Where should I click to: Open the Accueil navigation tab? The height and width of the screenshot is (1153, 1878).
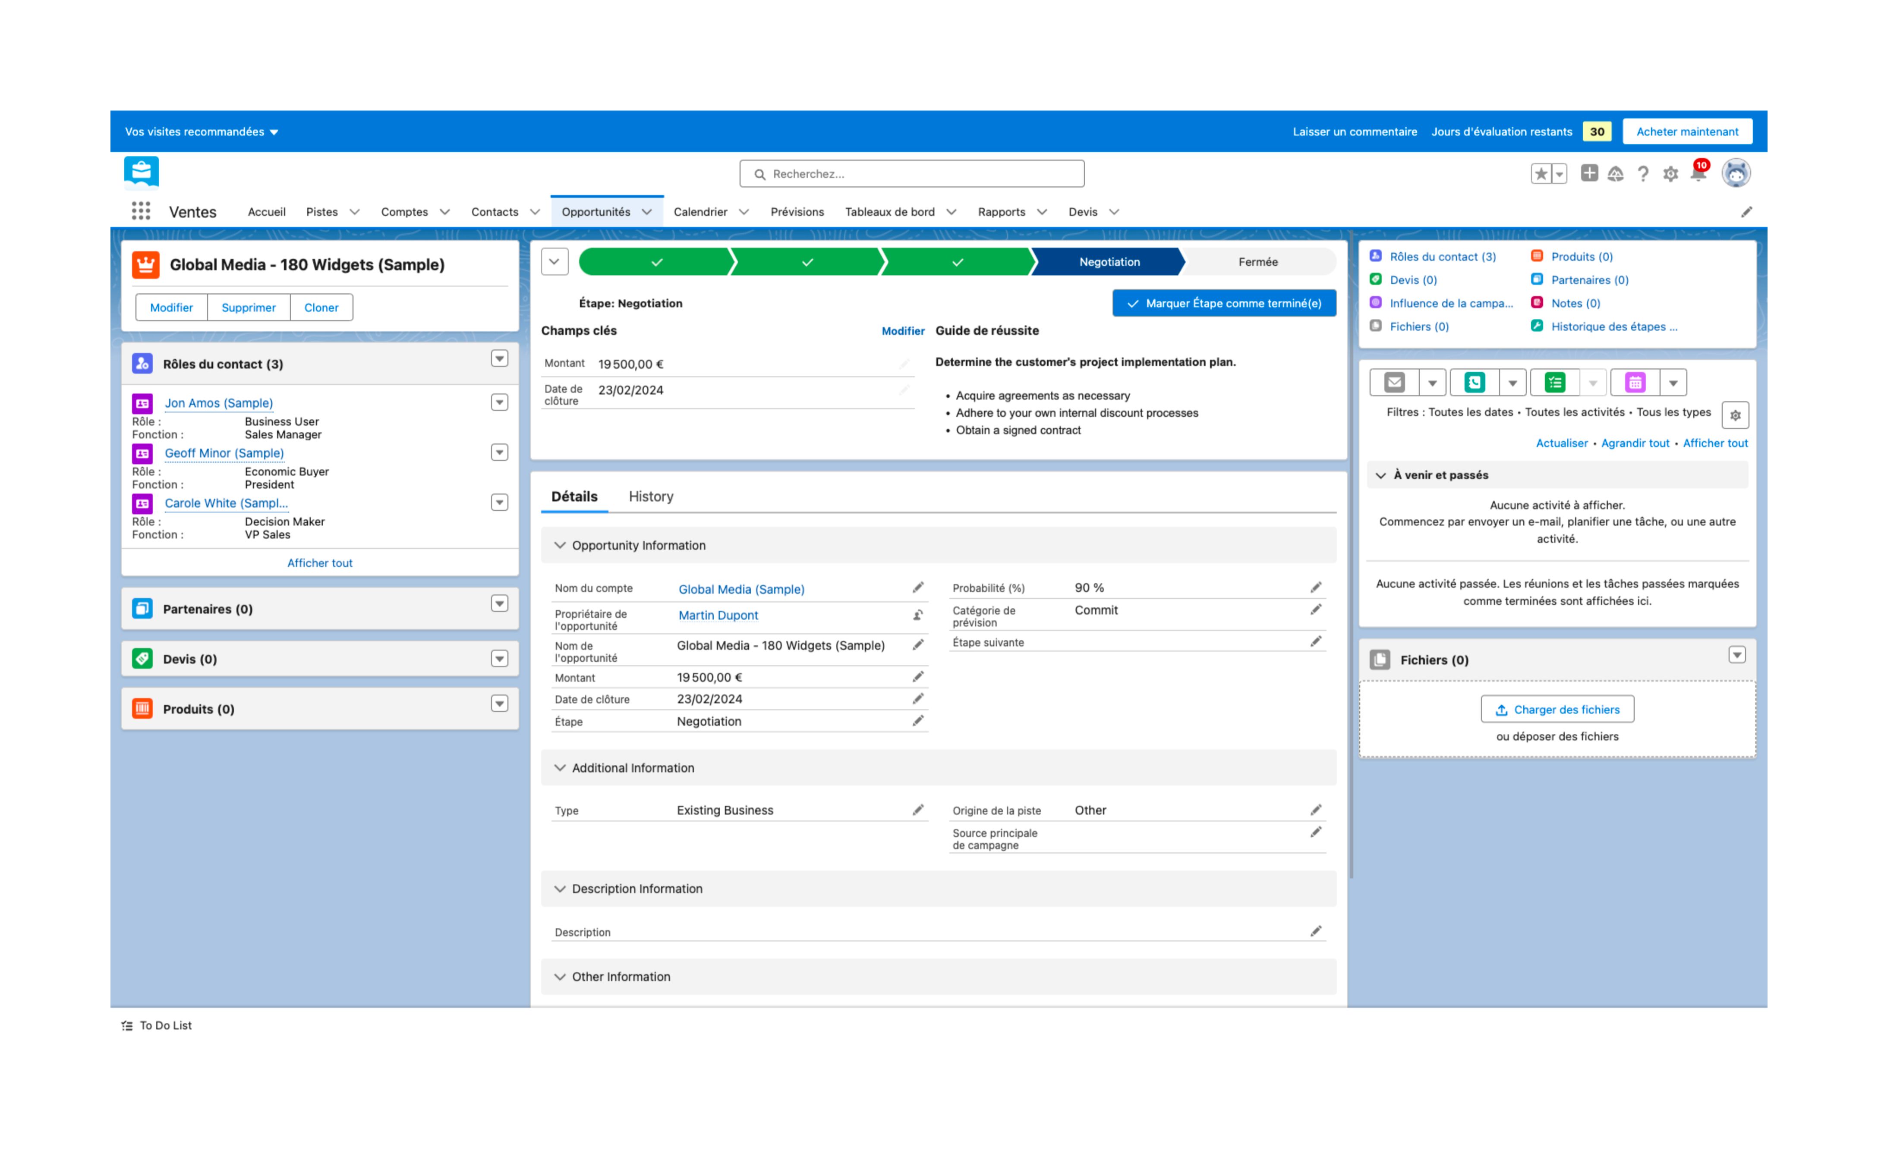(x=266, y=212)
